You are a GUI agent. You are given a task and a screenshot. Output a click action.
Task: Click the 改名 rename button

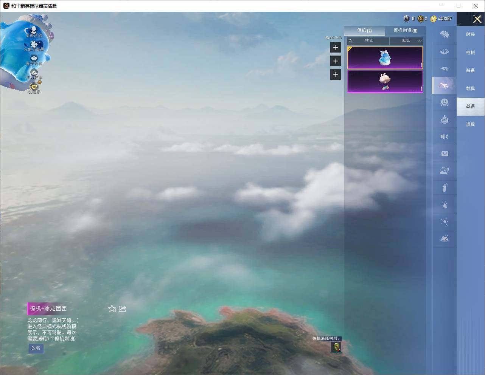(36, 348)
